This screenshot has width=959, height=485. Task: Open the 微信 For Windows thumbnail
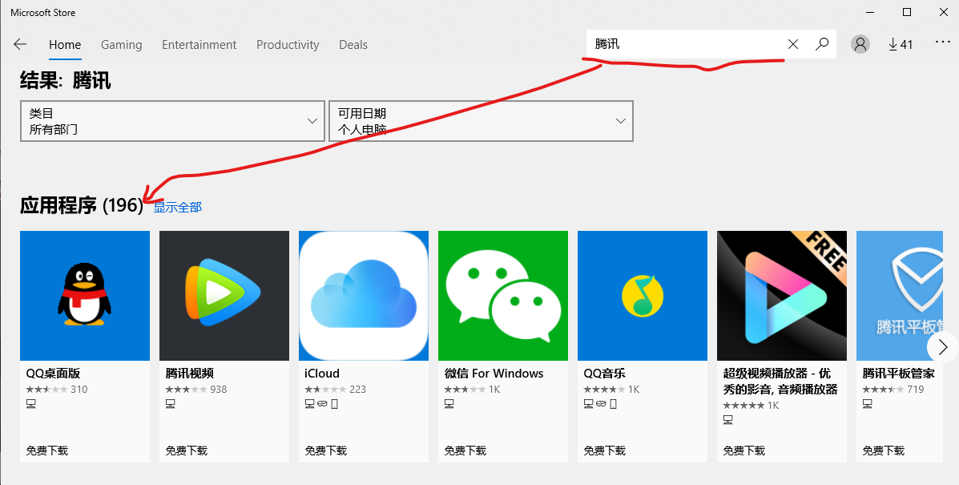coord(503,295)
